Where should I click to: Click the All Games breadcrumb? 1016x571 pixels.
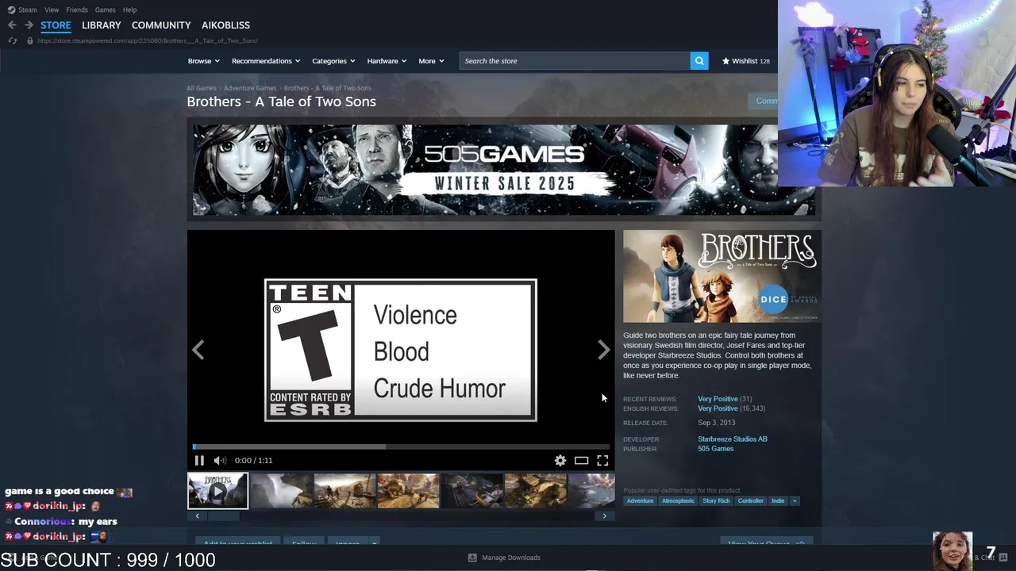tap(202, 88)
